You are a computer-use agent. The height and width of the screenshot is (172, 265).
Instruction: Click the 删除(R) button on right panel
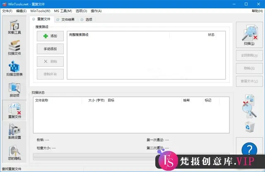tap(249, 68)
